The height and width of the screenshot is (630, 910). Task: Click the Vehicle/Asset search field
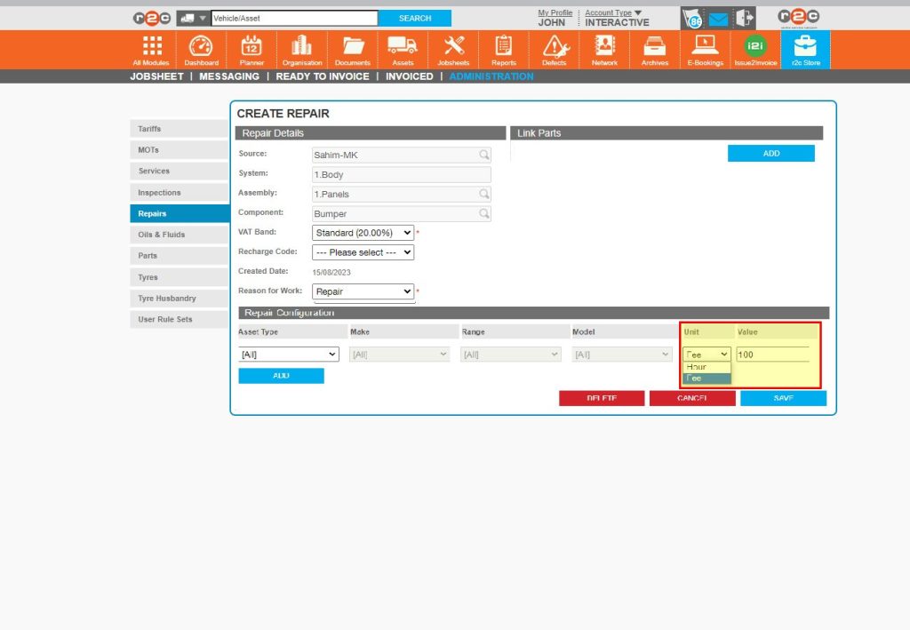pos(294,18)
